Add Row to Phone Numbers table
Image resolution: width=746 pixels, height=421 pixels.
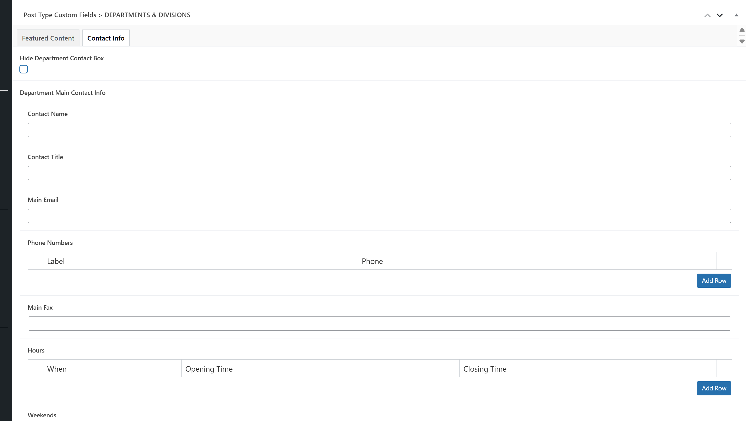(714, 281)
